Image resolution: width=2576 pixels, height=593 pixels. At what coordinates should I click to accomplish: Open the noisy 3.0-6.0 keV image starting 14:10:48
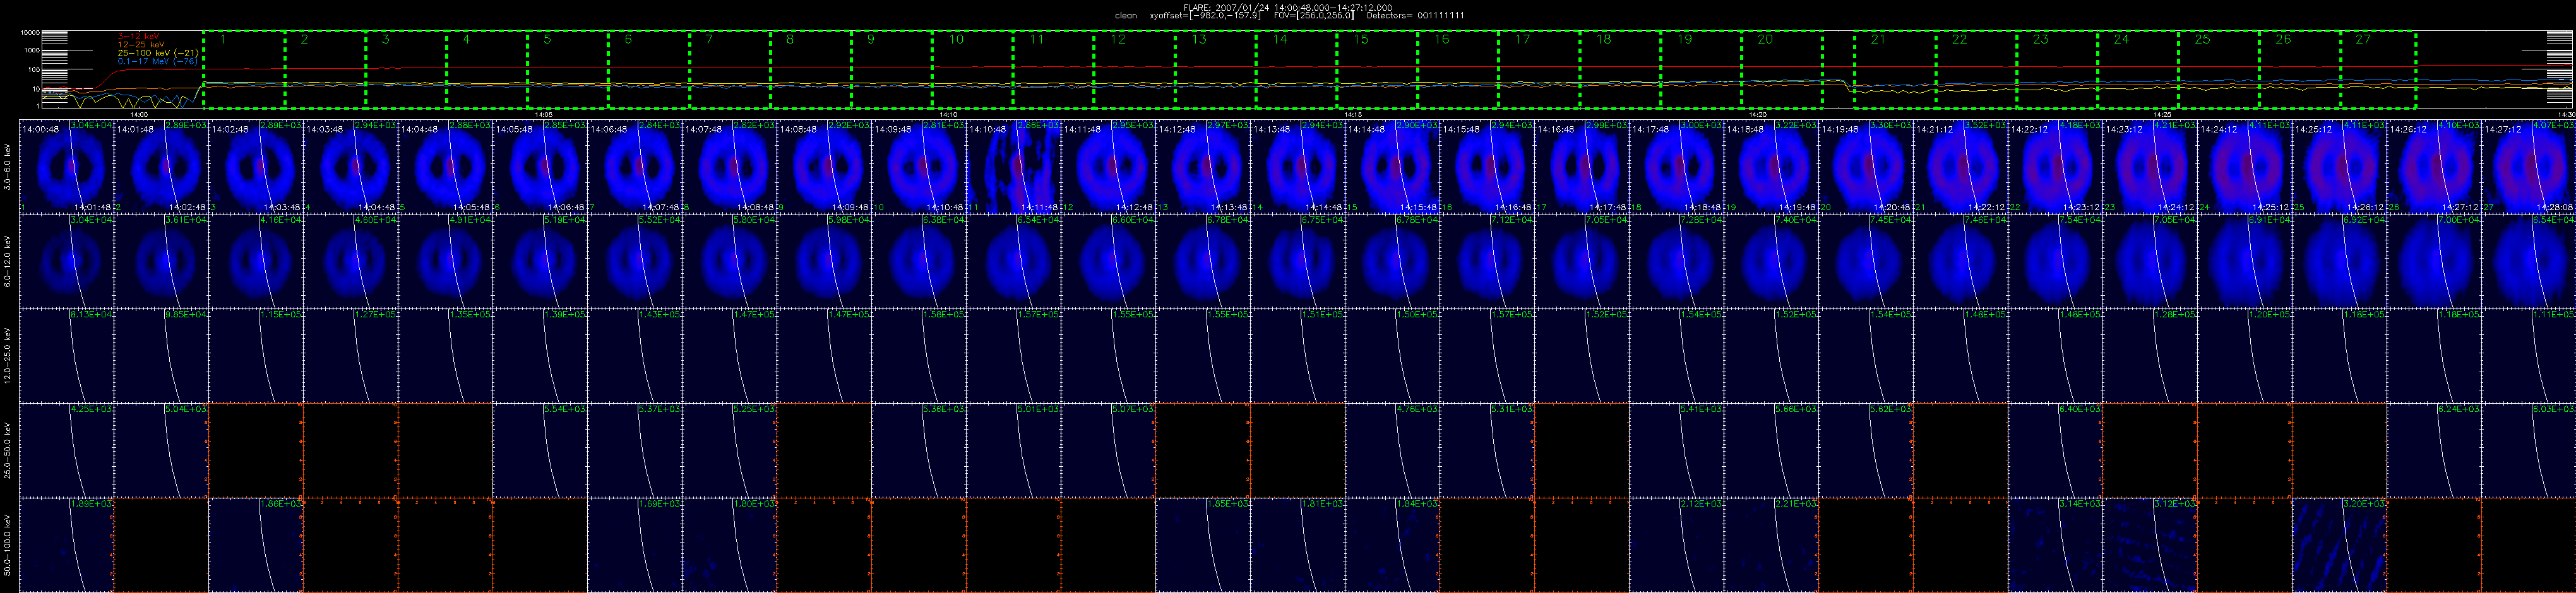pos(1013,167)
